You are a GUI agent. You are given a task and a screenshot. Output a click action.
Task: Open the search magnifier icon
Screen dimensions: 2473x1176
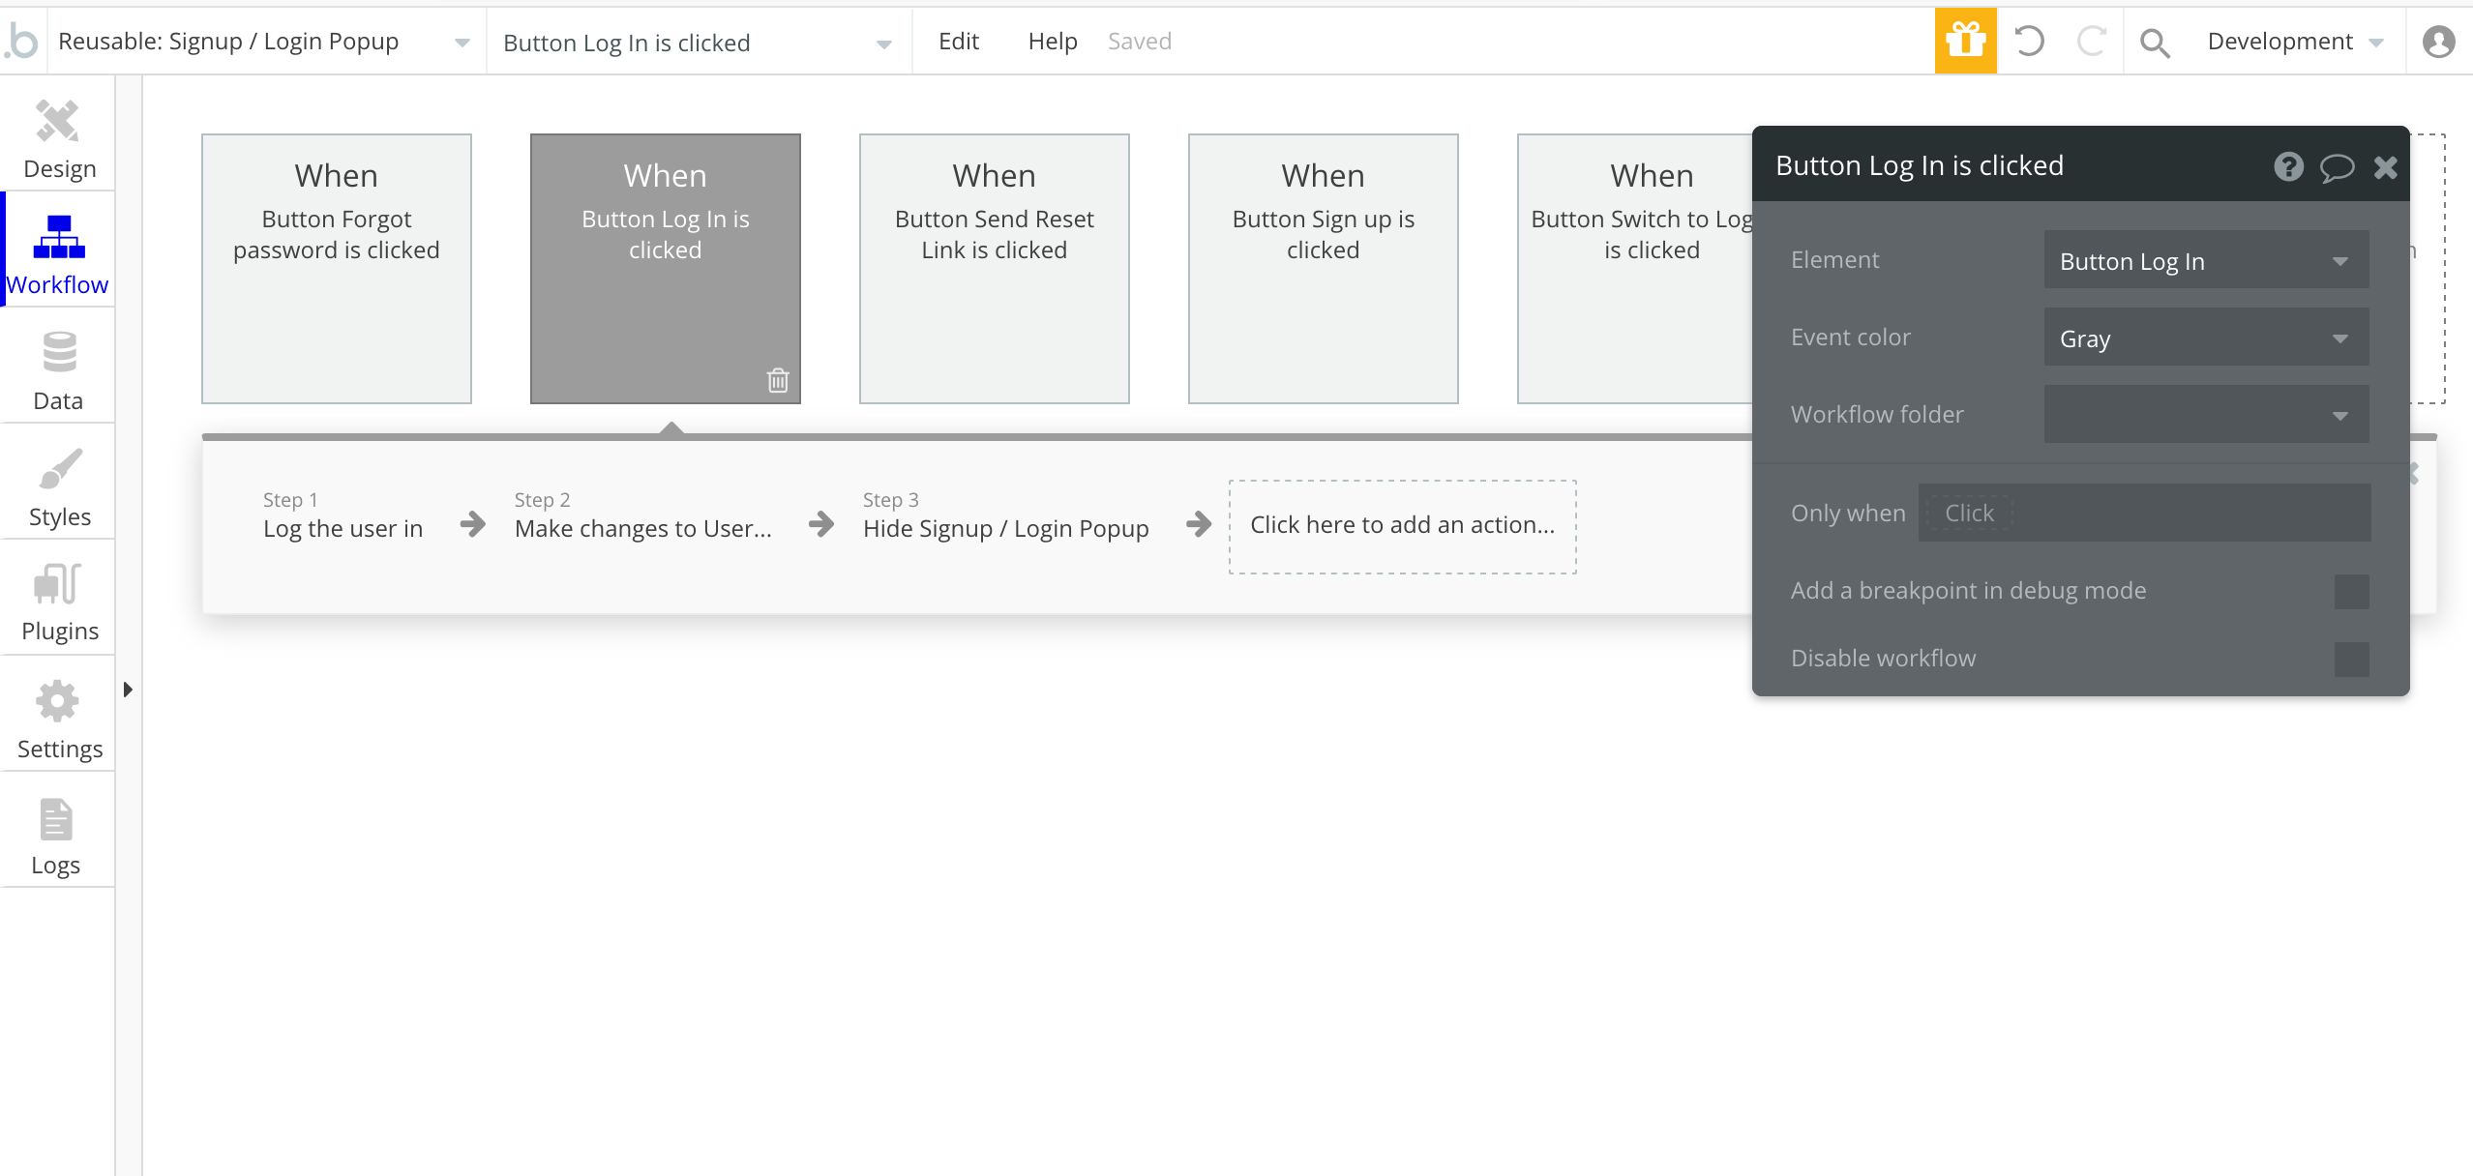[x=2155, y=43]
